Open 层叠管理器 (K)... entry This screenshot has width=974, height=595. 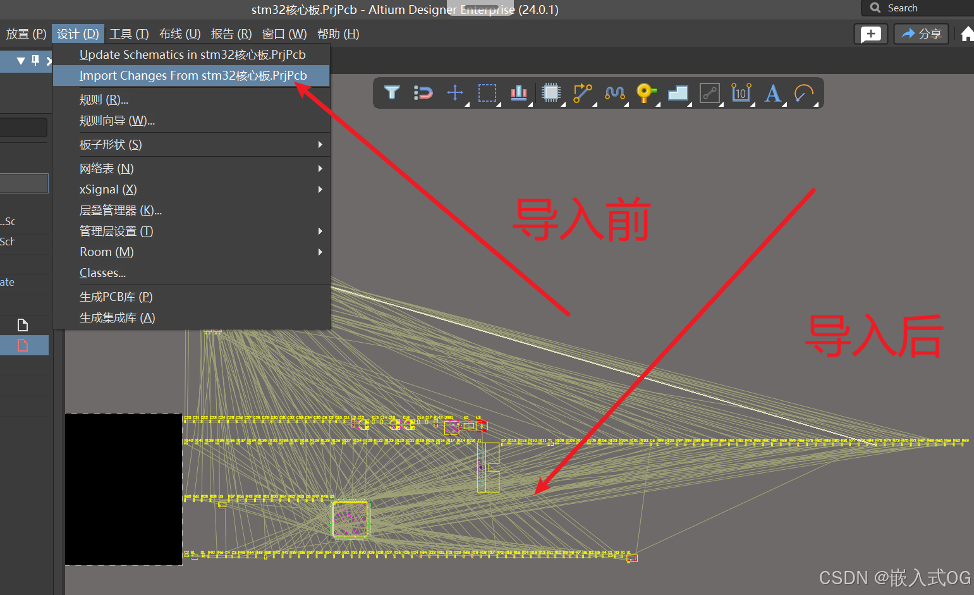click(192, 210)
